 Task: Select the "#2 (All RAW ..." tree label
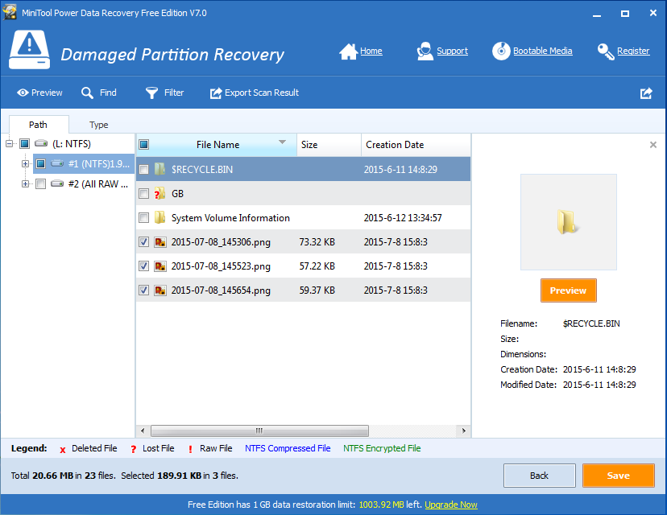[98, 183]
